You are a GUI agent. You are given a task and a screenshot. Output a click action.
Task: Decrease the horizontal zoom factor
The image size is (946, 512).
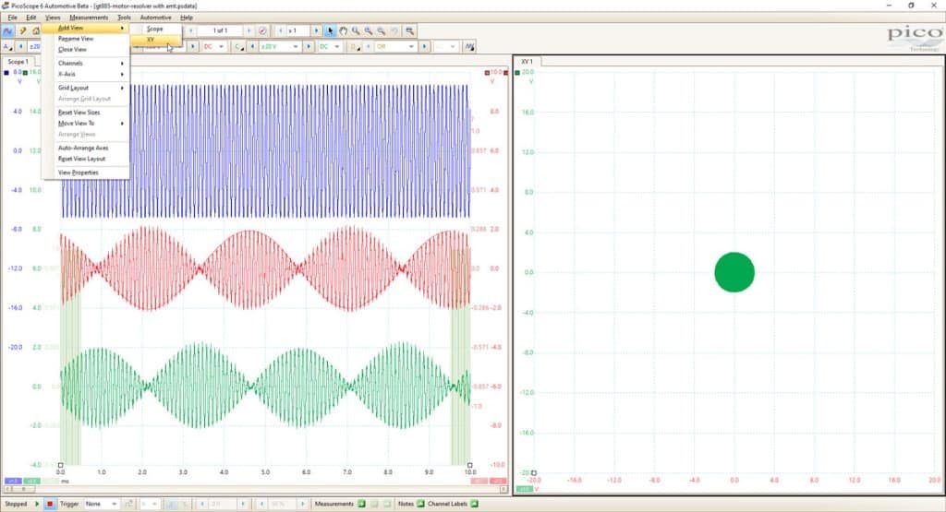280,30
